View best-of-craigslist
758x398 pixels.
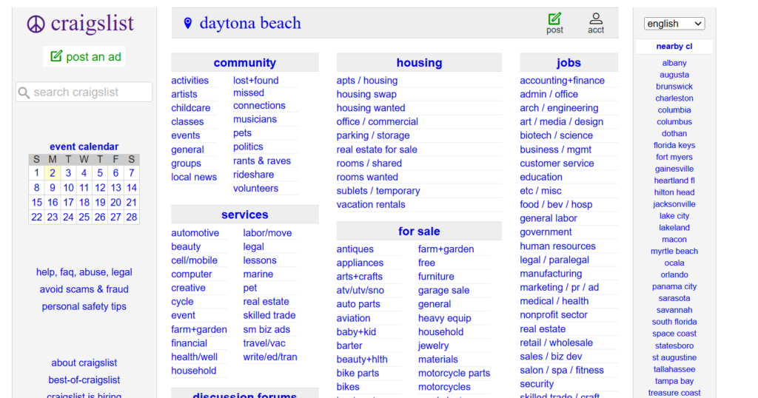84,380
